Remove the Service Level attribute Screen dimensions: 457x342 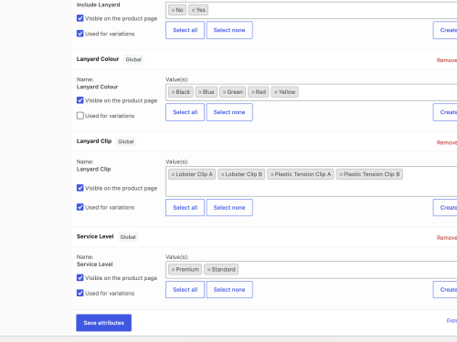click(447, 238)
